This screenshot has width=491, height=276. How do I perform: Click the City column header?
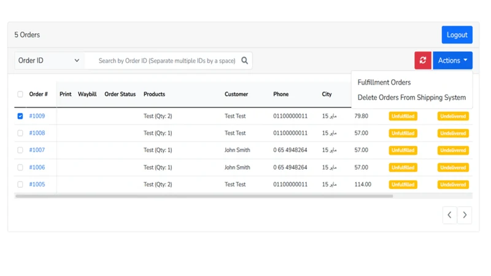point(327,94)
